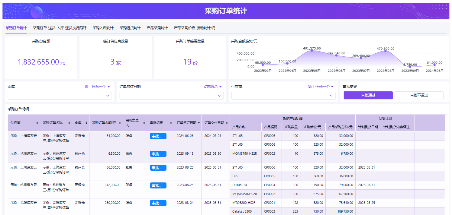Click product name UPS

235,176
